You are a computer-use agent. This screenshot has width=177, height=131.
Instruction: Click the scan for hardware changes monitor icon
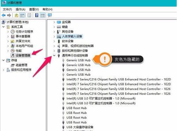[x=50, y=15]
